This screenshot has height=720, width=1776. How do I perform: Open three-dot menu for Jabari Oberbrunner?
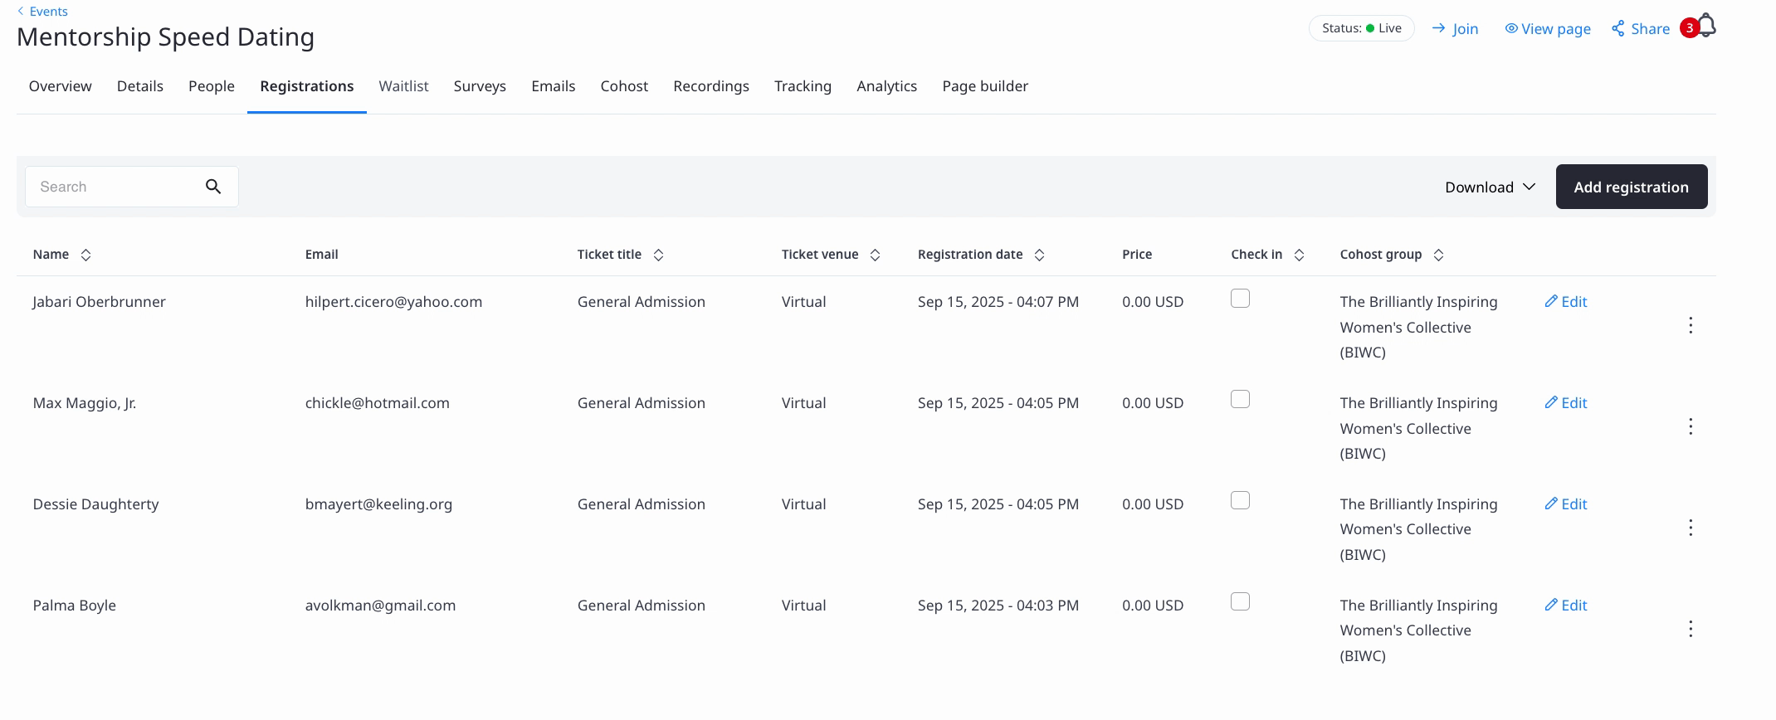(x=1690, y=326)
